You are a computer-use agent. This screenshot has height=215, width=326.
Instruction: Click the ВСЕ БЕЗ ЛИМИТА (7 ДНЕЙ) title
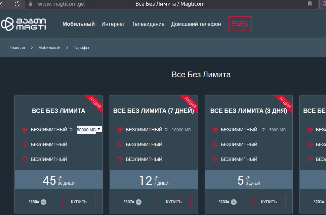[x=154, y=111]
